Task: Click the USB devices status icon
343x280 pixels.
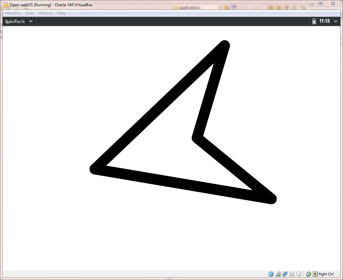Action: coord(278,274)
